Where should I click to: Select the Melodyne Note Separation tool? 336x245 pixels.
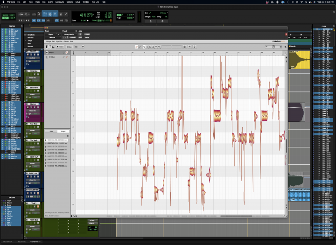click(158, 47)
